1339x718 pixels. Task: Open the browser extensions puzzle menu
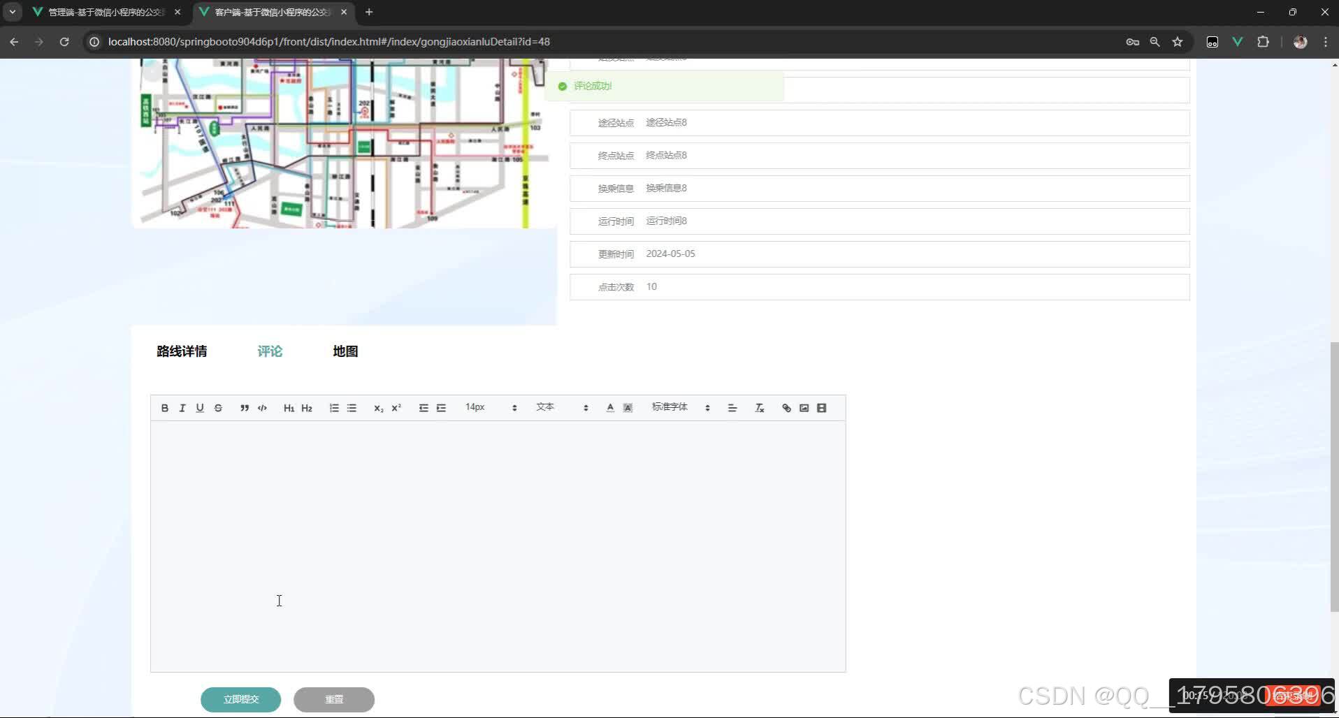1263,42
